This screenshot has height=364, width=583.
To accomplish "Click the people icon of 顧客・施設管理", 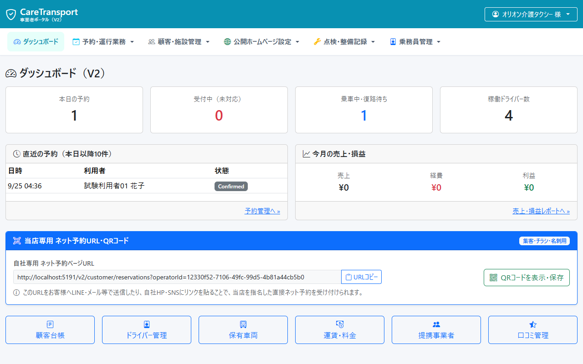I will pyautogui.click(x=152, y=42).
